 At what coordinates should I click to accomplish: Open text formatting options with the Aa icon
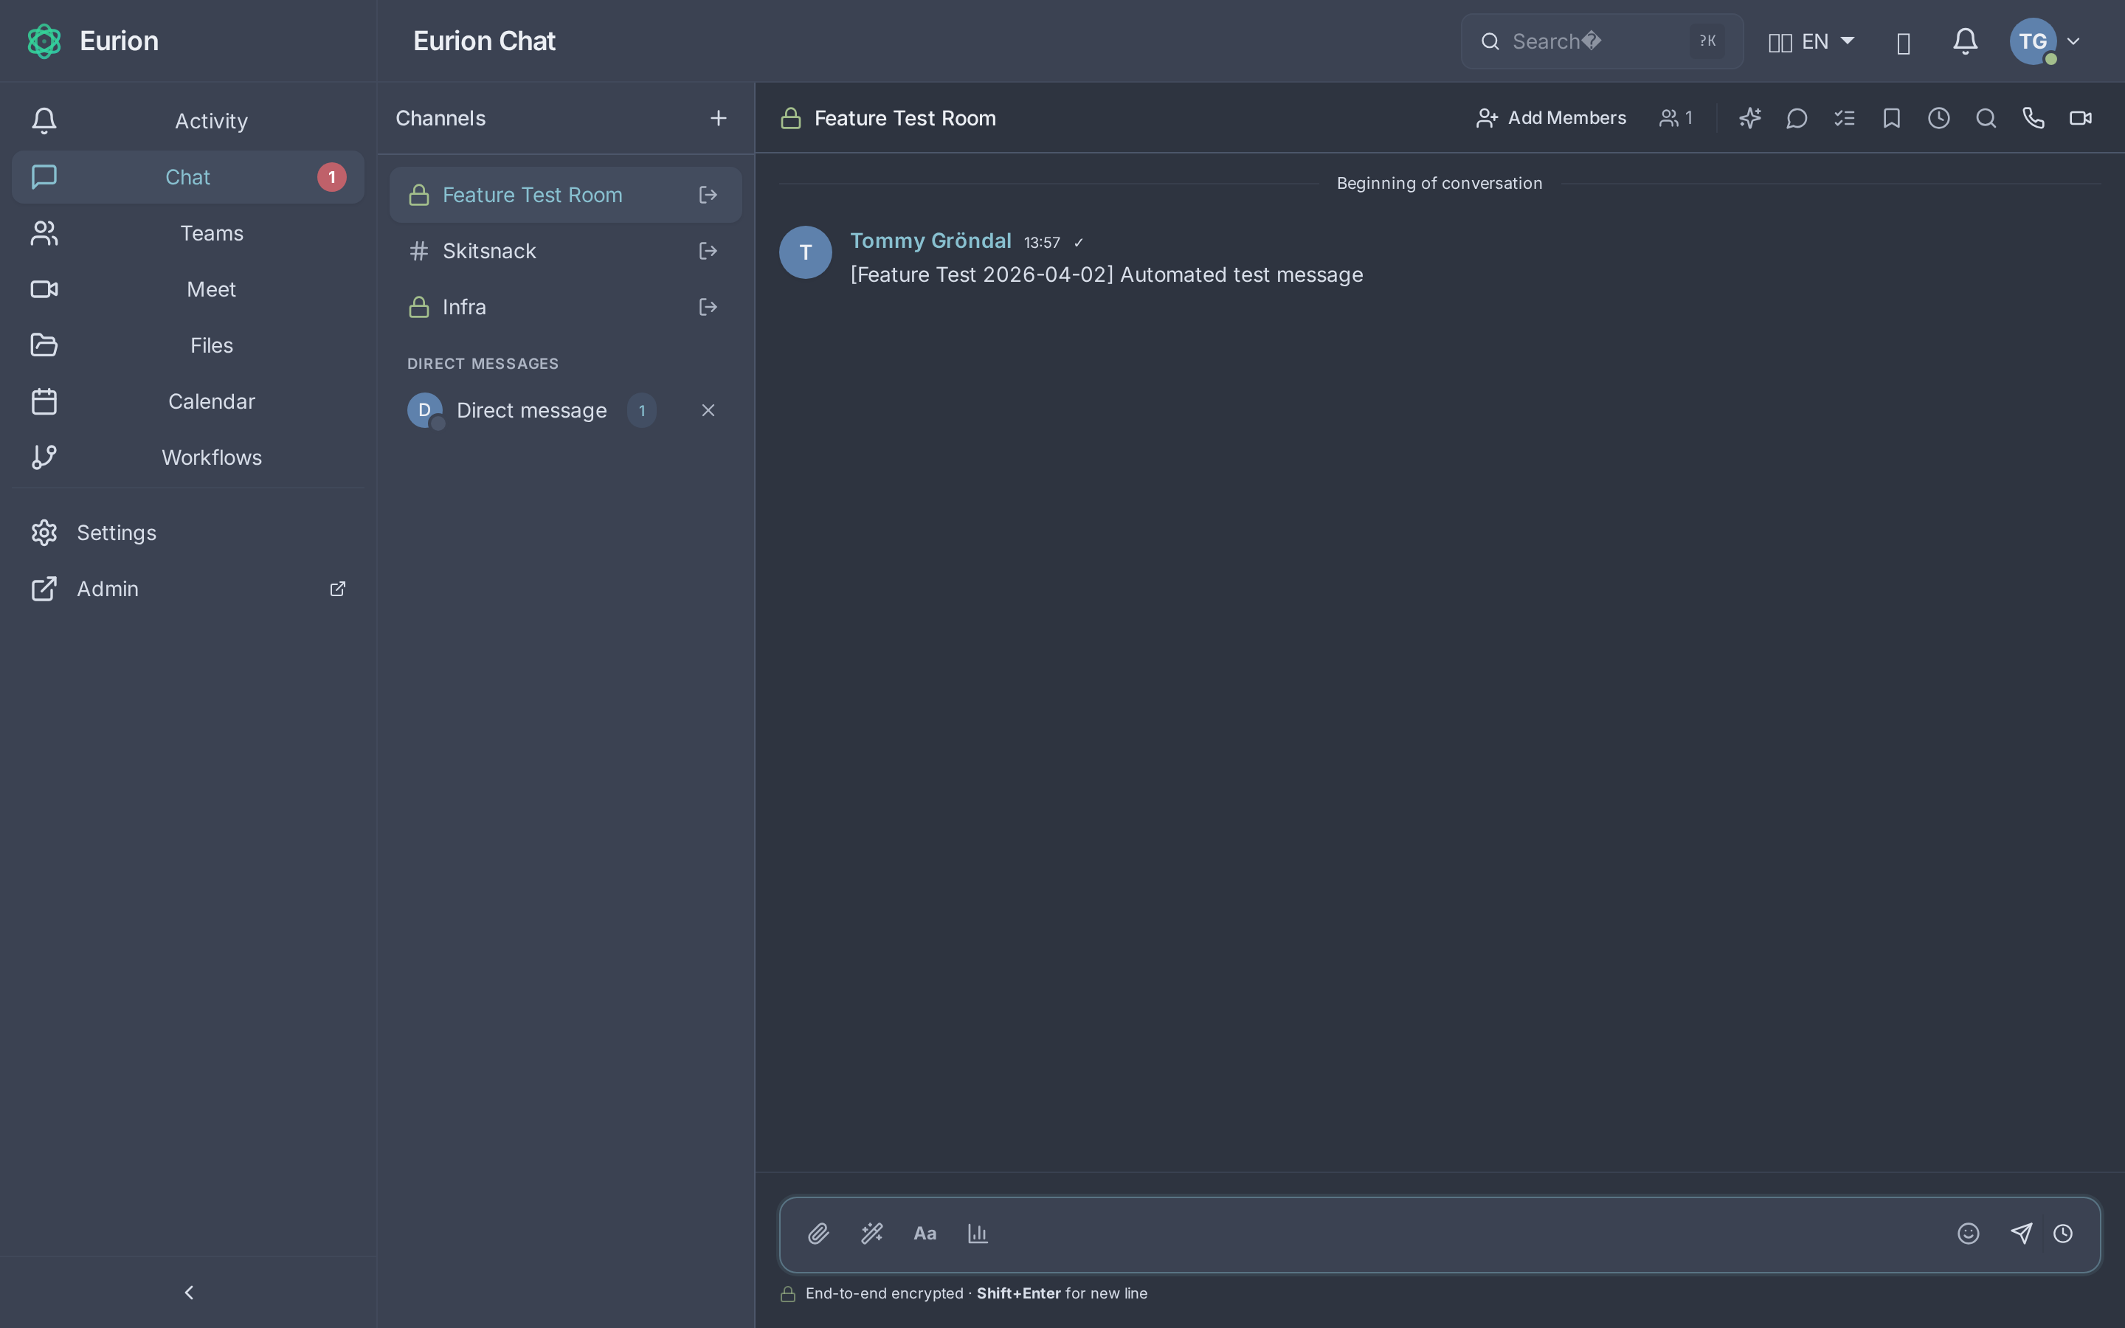click(925, 1233)
